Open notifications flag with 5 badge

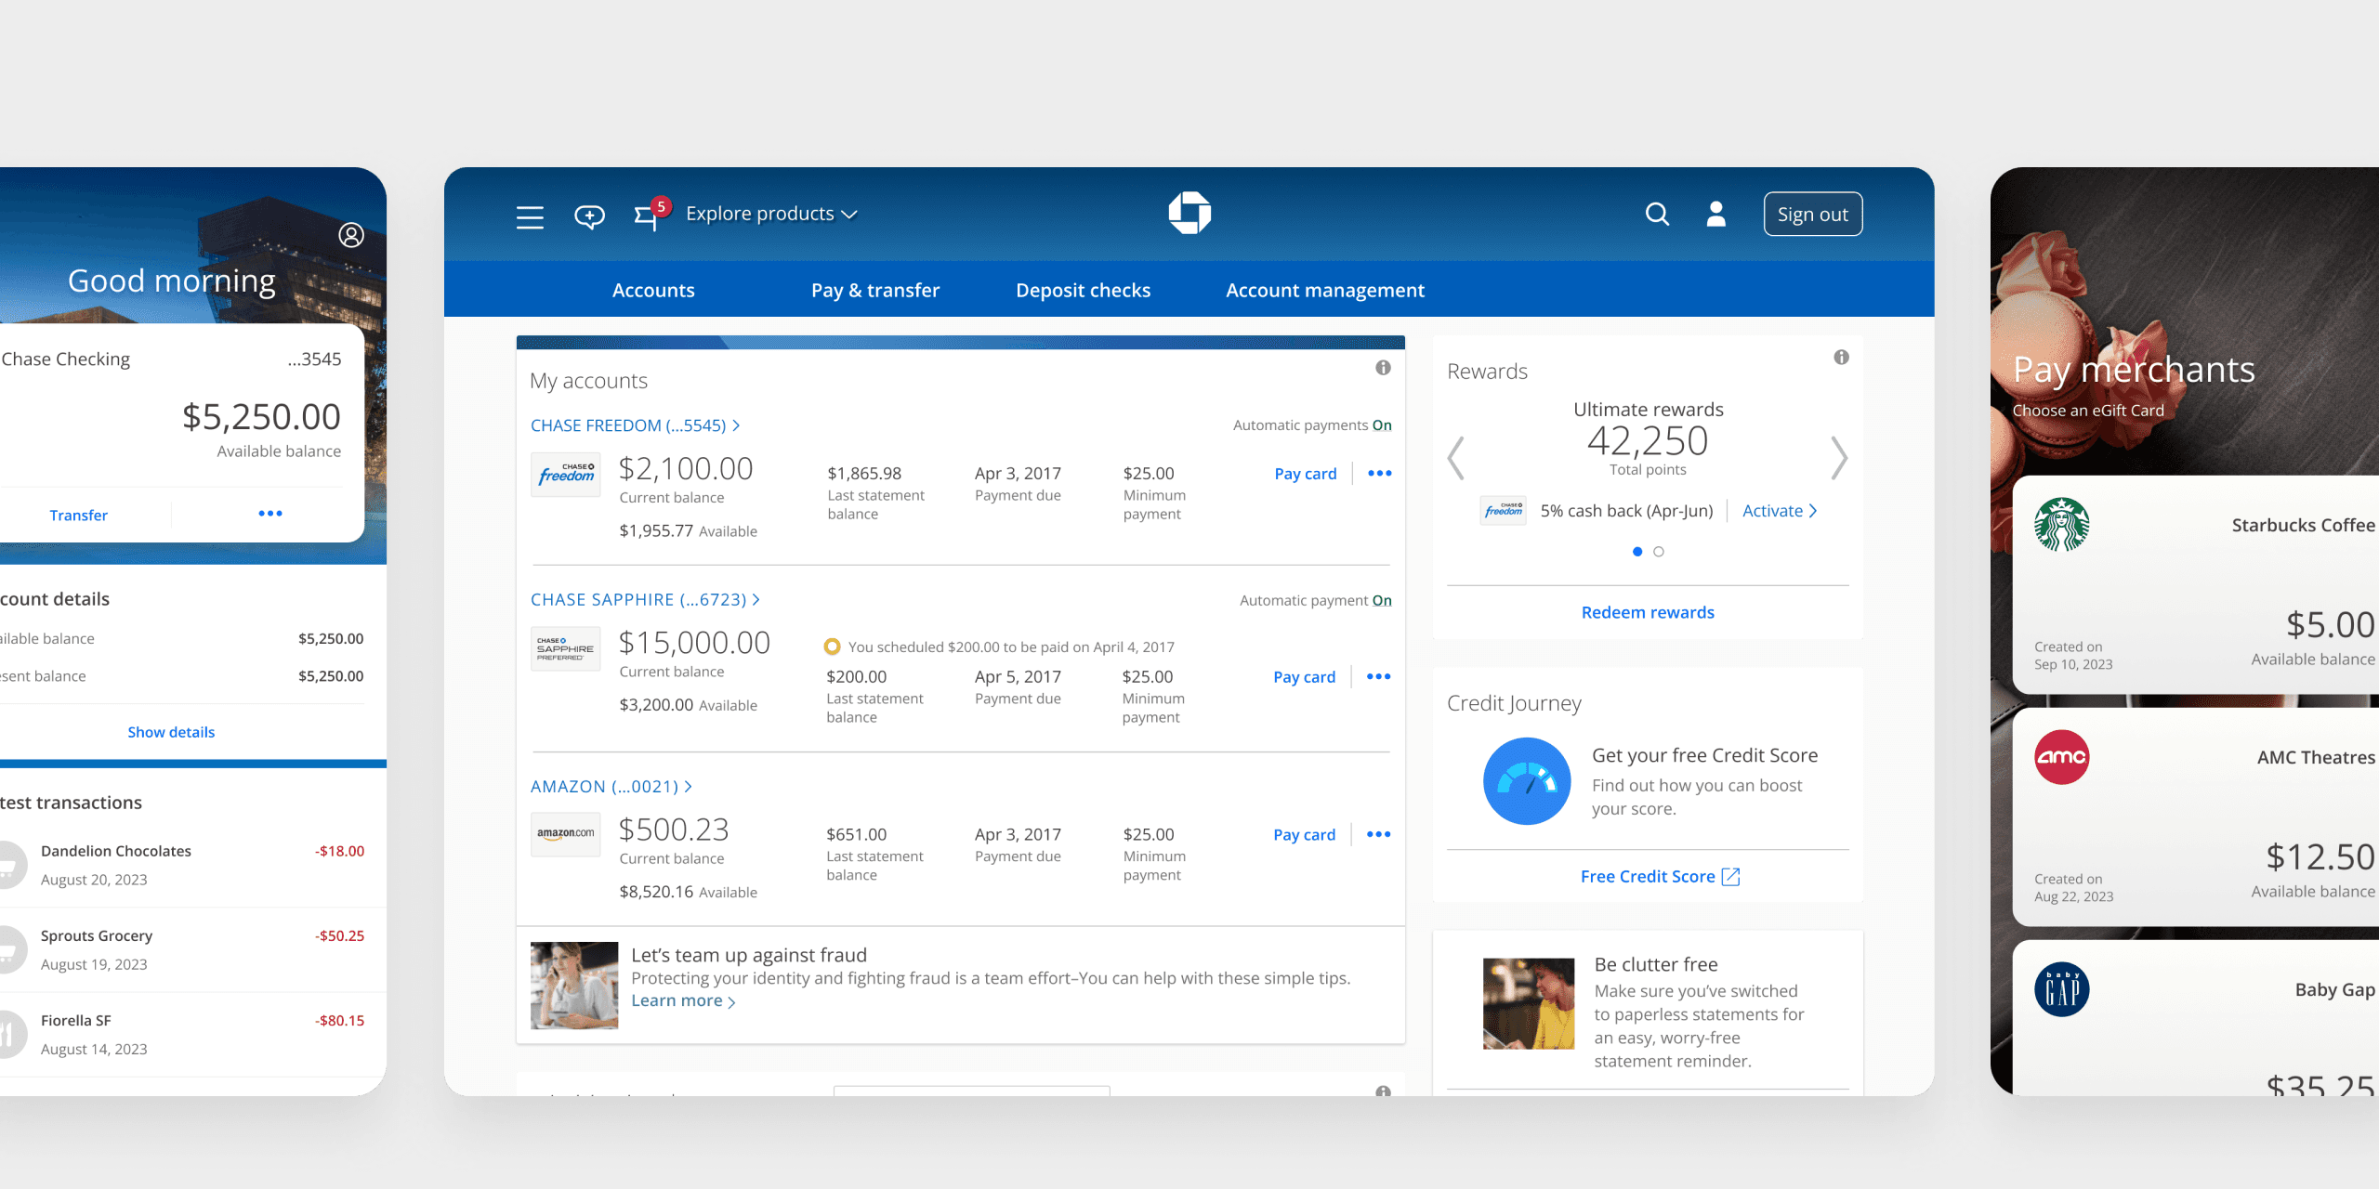648,216
